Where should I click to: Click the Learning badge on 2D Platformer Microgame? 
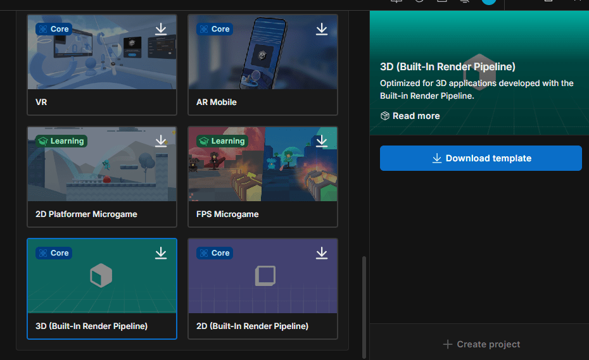tap(60, 141)
